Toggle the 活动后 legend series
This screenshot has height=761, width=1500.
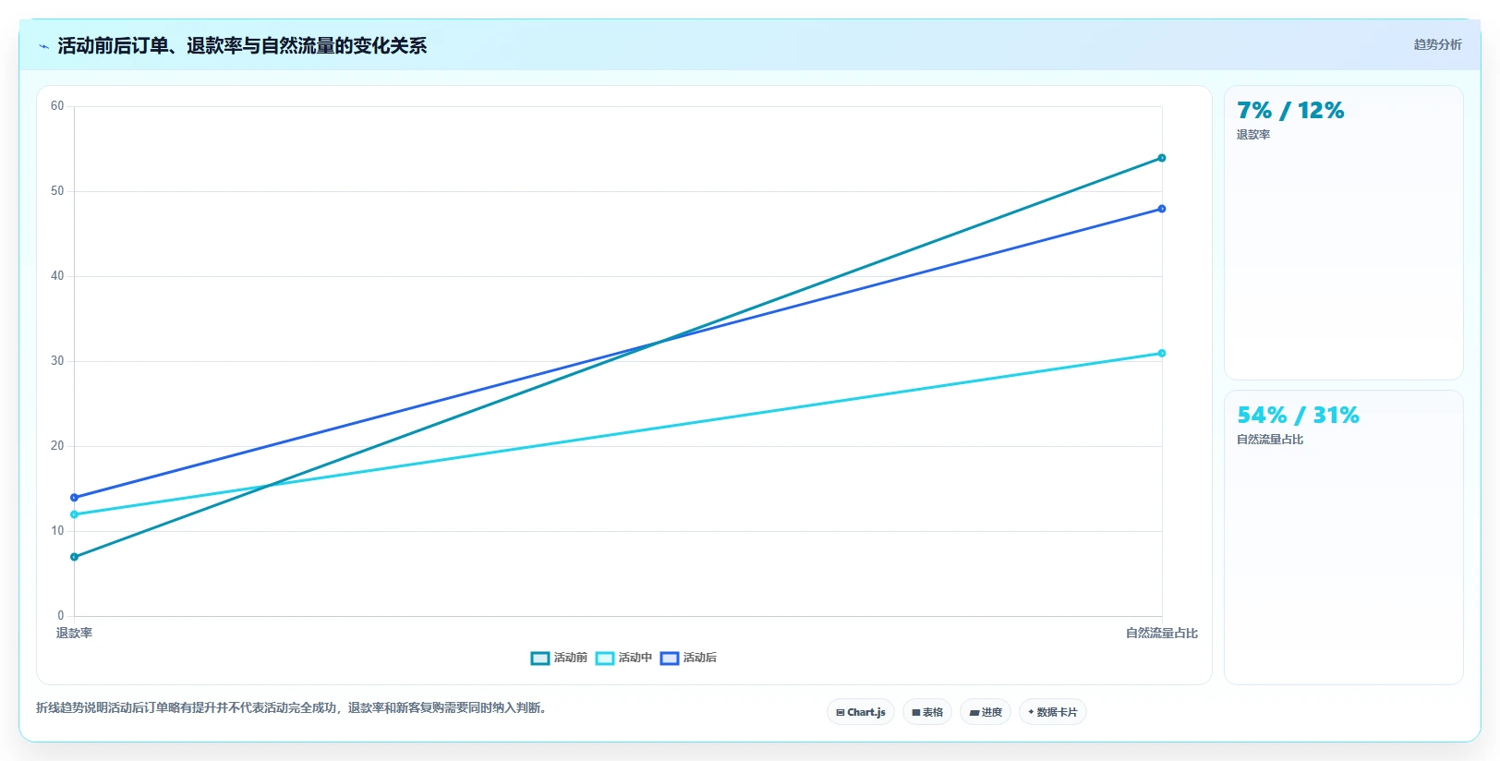pos(688,658)
